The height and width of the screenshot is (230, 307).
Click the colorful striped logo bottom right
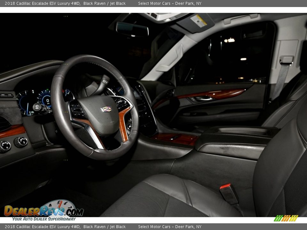click(286, 218)
